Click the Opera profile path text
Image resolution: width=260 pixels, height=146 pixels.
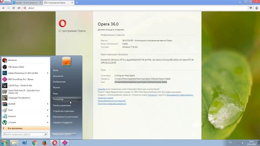[142, 79]
